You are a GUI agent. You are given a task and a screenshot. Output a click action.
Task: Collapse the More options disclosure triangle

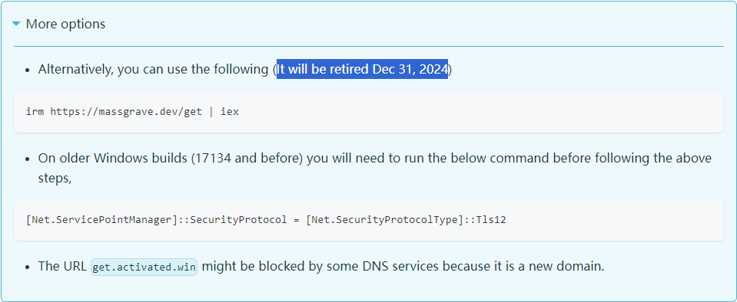[x=16, y=24]
